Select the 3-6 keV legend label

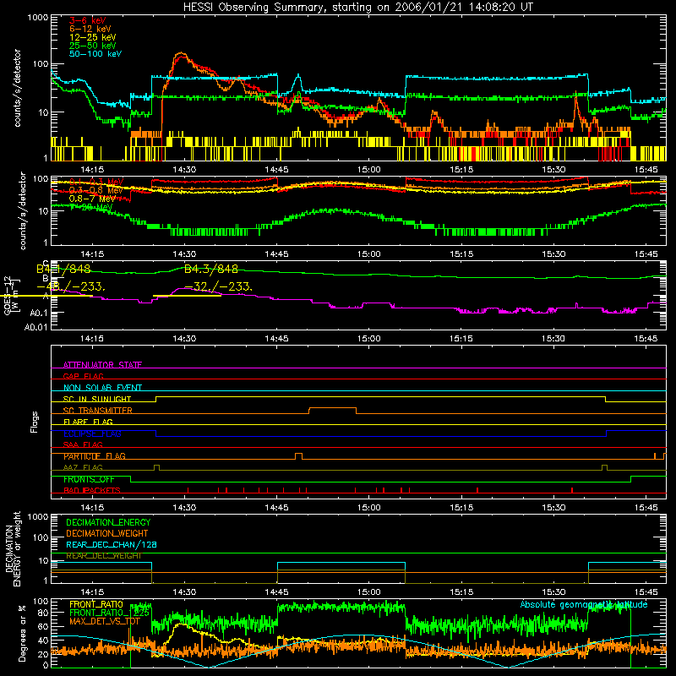(x=87, y=20)
